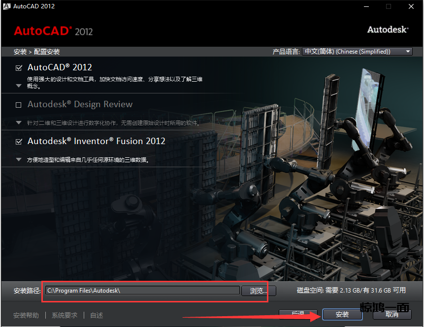Uncheck the AutoCAD 2012 product checkbox
Viewport: 424px width, 327px height.
(x=19, y=68)
